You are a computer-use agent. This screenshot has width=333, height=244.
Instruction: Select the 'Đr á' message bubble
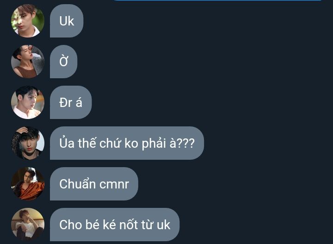[x=71, y=102]
